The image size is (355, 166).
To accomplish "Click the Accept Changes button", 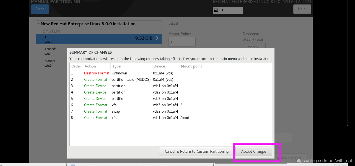I will click(254, 151).
